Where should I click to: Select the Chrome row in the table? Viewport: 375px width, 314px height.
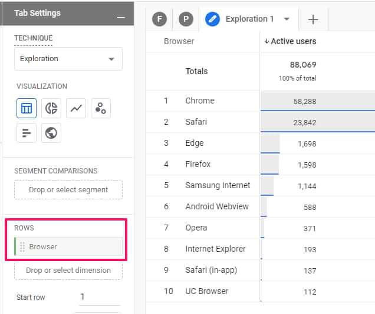pos(200,101)
